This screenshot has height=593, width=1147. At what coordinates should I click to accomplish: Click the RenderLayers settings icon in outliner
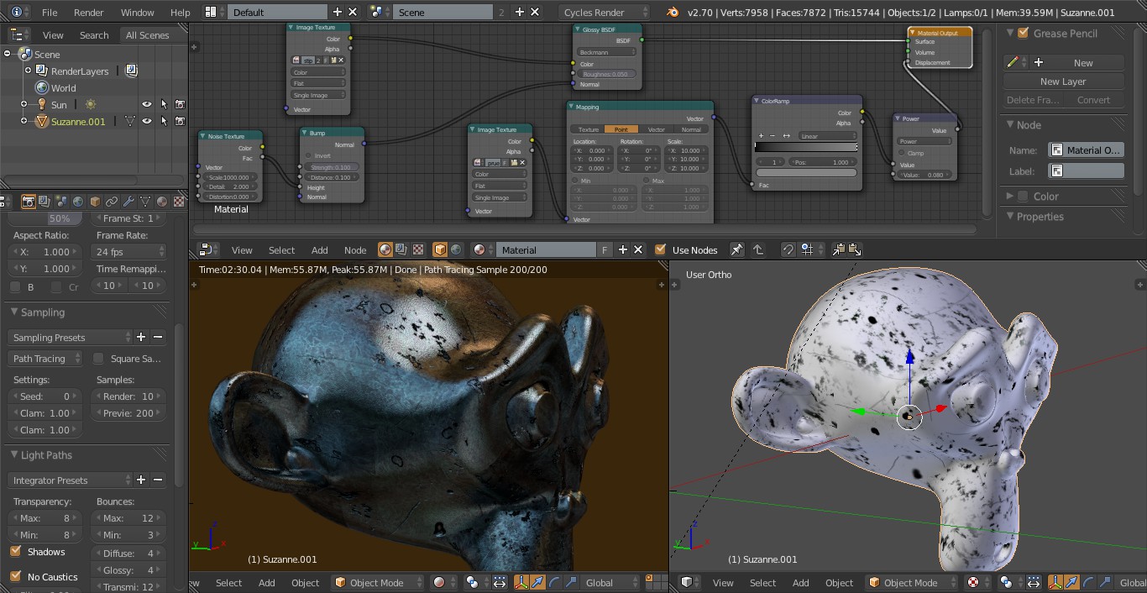132,71
